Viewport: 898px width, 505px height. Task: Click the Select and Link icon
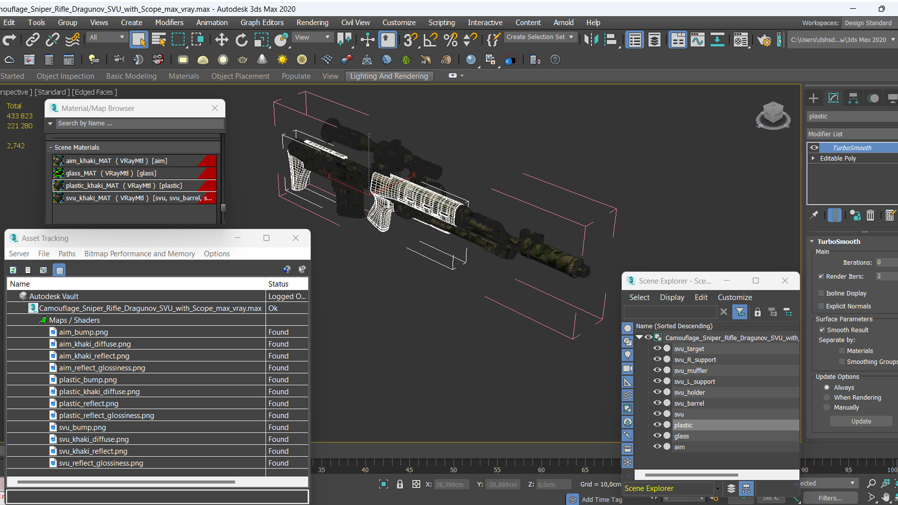(x=32, y=40)
